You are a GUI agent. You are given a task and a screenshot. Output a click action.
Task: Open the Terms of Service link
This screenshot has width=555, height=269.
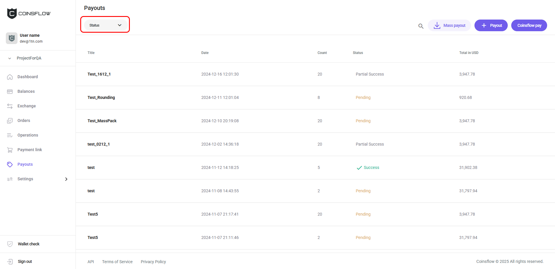[117, 262]
